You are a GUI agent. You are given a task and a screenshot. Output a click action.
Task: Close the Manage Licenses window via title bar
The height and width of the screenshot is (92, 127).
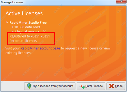121,2
